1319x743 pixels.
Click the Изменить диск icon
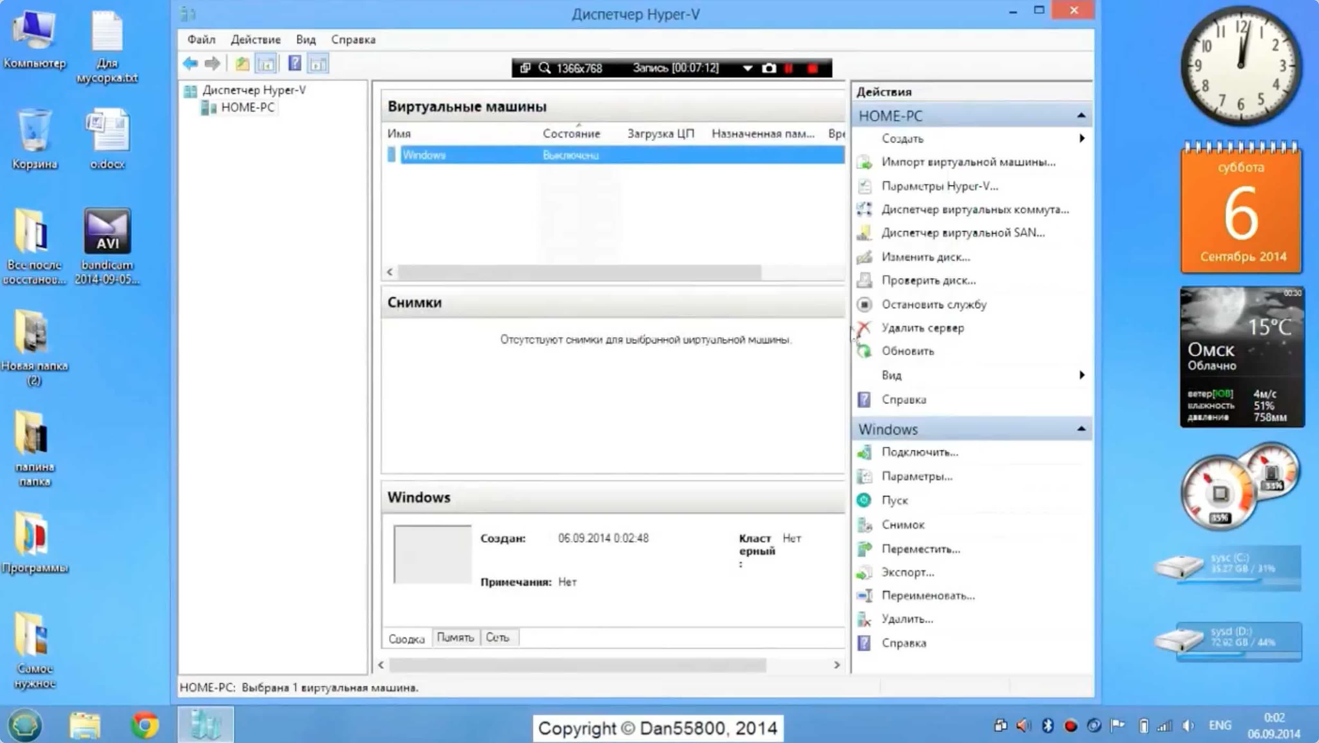tap(864, 257)
